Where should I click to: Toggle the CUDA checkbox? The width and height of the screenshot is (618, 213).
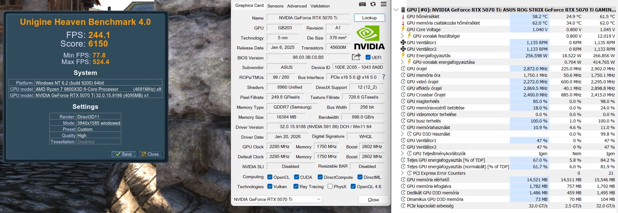[297, 177]
